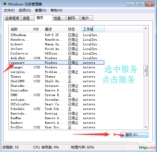
Task: Click the scrollbar up arrow
Action: coord(146,29)
